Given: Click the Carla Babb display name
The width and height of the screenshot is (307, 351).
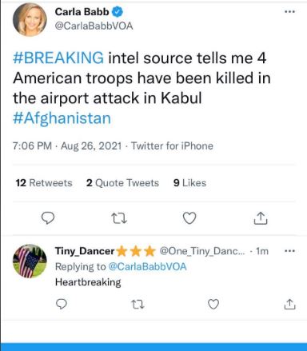Looking at the screenshot, I should (x=82, y=12).
